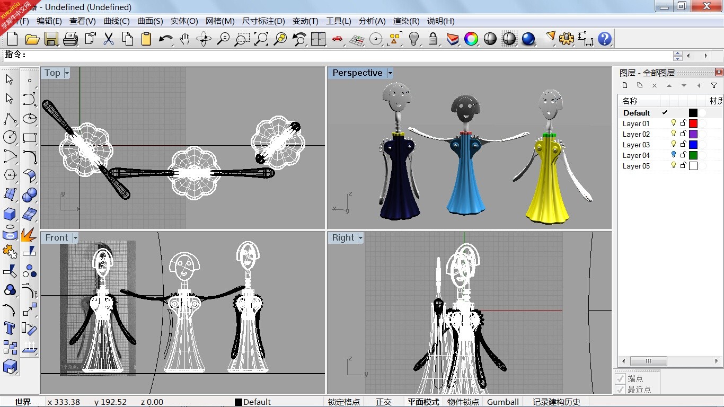The width and height of the screenshot is (724, 407).
Task: Choose the Zoom Window tool
Action: (x=242, y=39)
